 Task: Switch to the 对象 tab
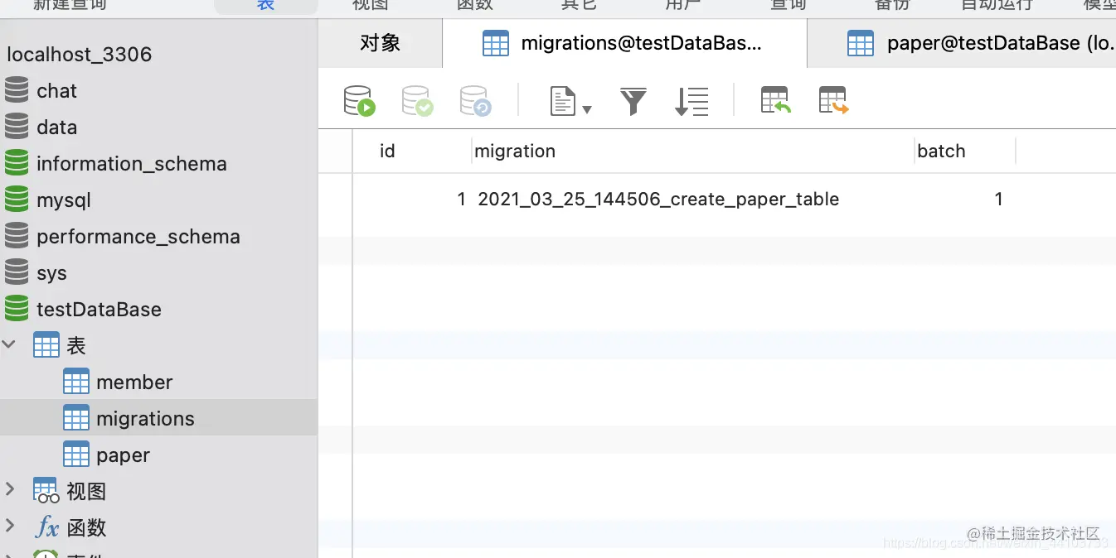[381, 43]
